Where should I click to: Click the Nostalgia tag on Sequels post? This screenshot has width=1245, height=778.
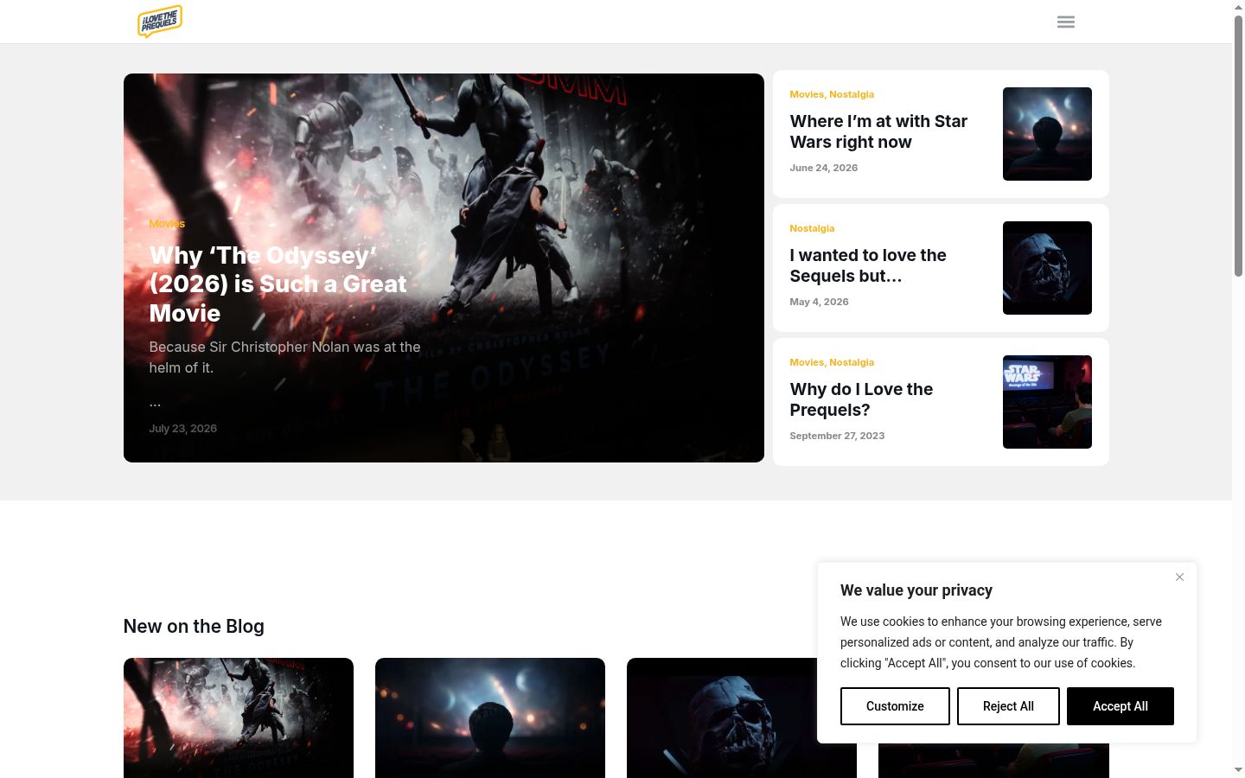click(x=812, y=228)
